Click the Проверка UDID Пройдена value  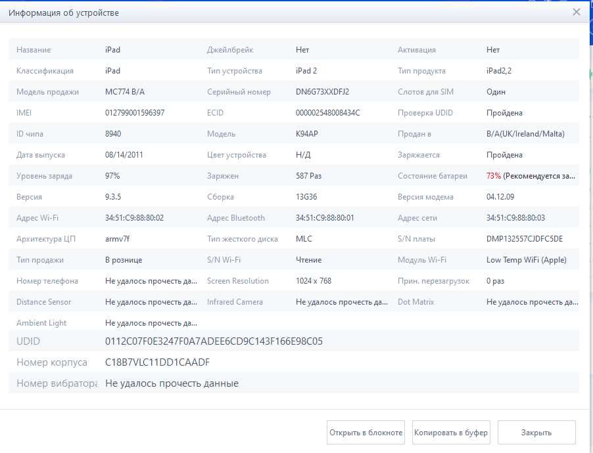pyautogui.click(x=504, y=112)
